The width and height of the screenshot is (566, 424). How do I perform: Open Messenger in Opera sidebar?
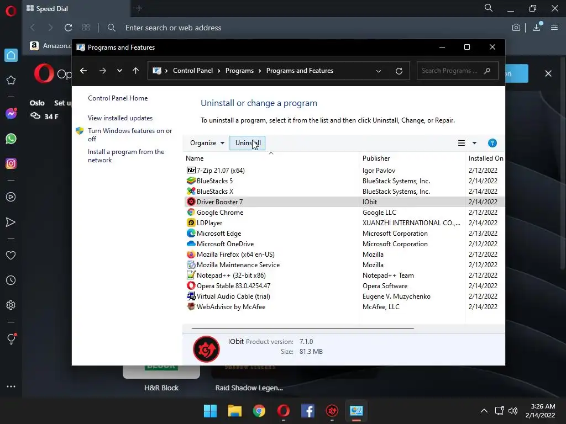[x=11, y=114]
